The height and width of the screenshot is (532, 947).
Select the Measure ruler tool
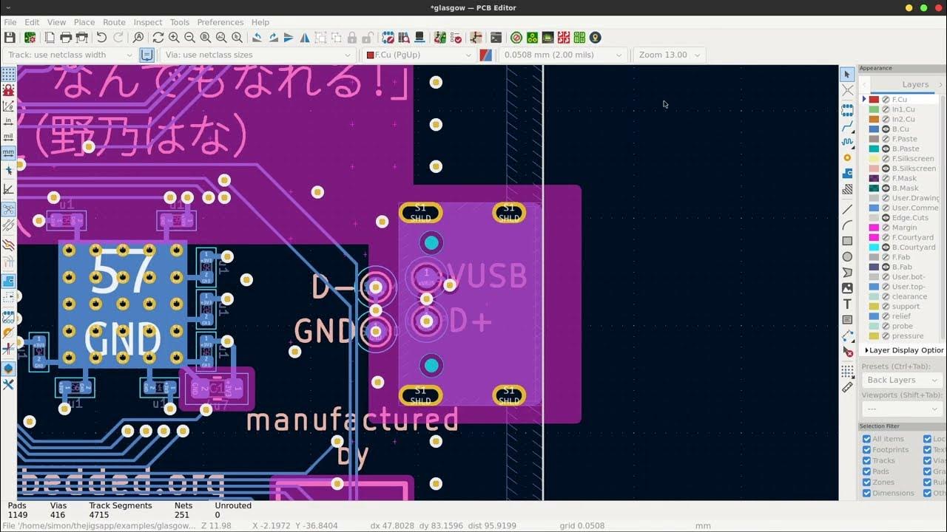847,386
